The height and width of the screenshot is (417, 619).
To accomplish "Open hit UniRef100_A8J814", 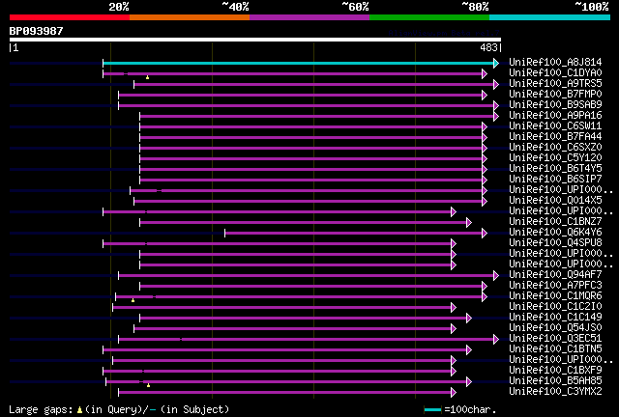I will (x=555, y=62).
